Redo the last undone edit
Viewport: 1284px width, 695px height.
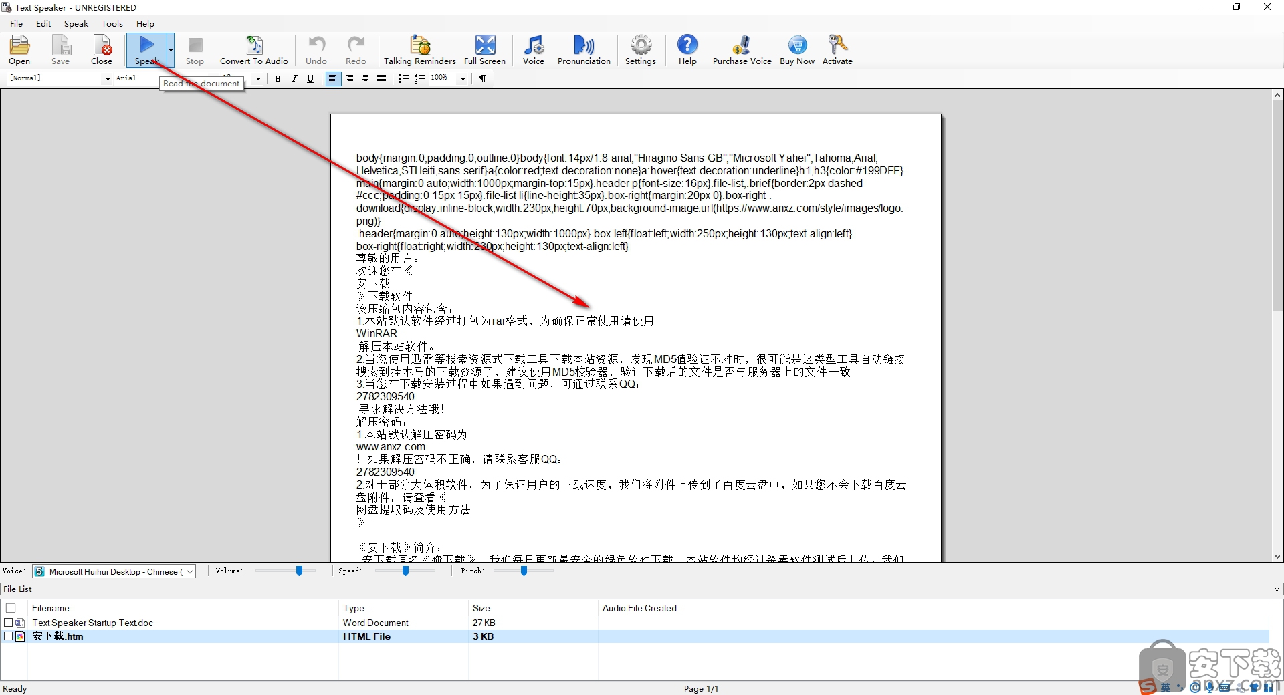(x=356, y=50)
